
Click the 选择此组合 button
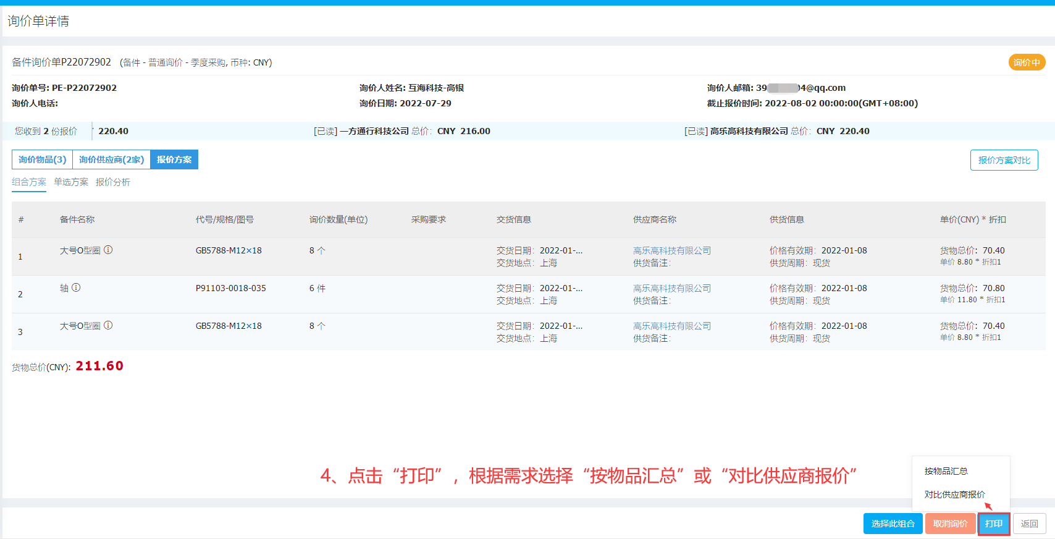[x=893, y=524]
